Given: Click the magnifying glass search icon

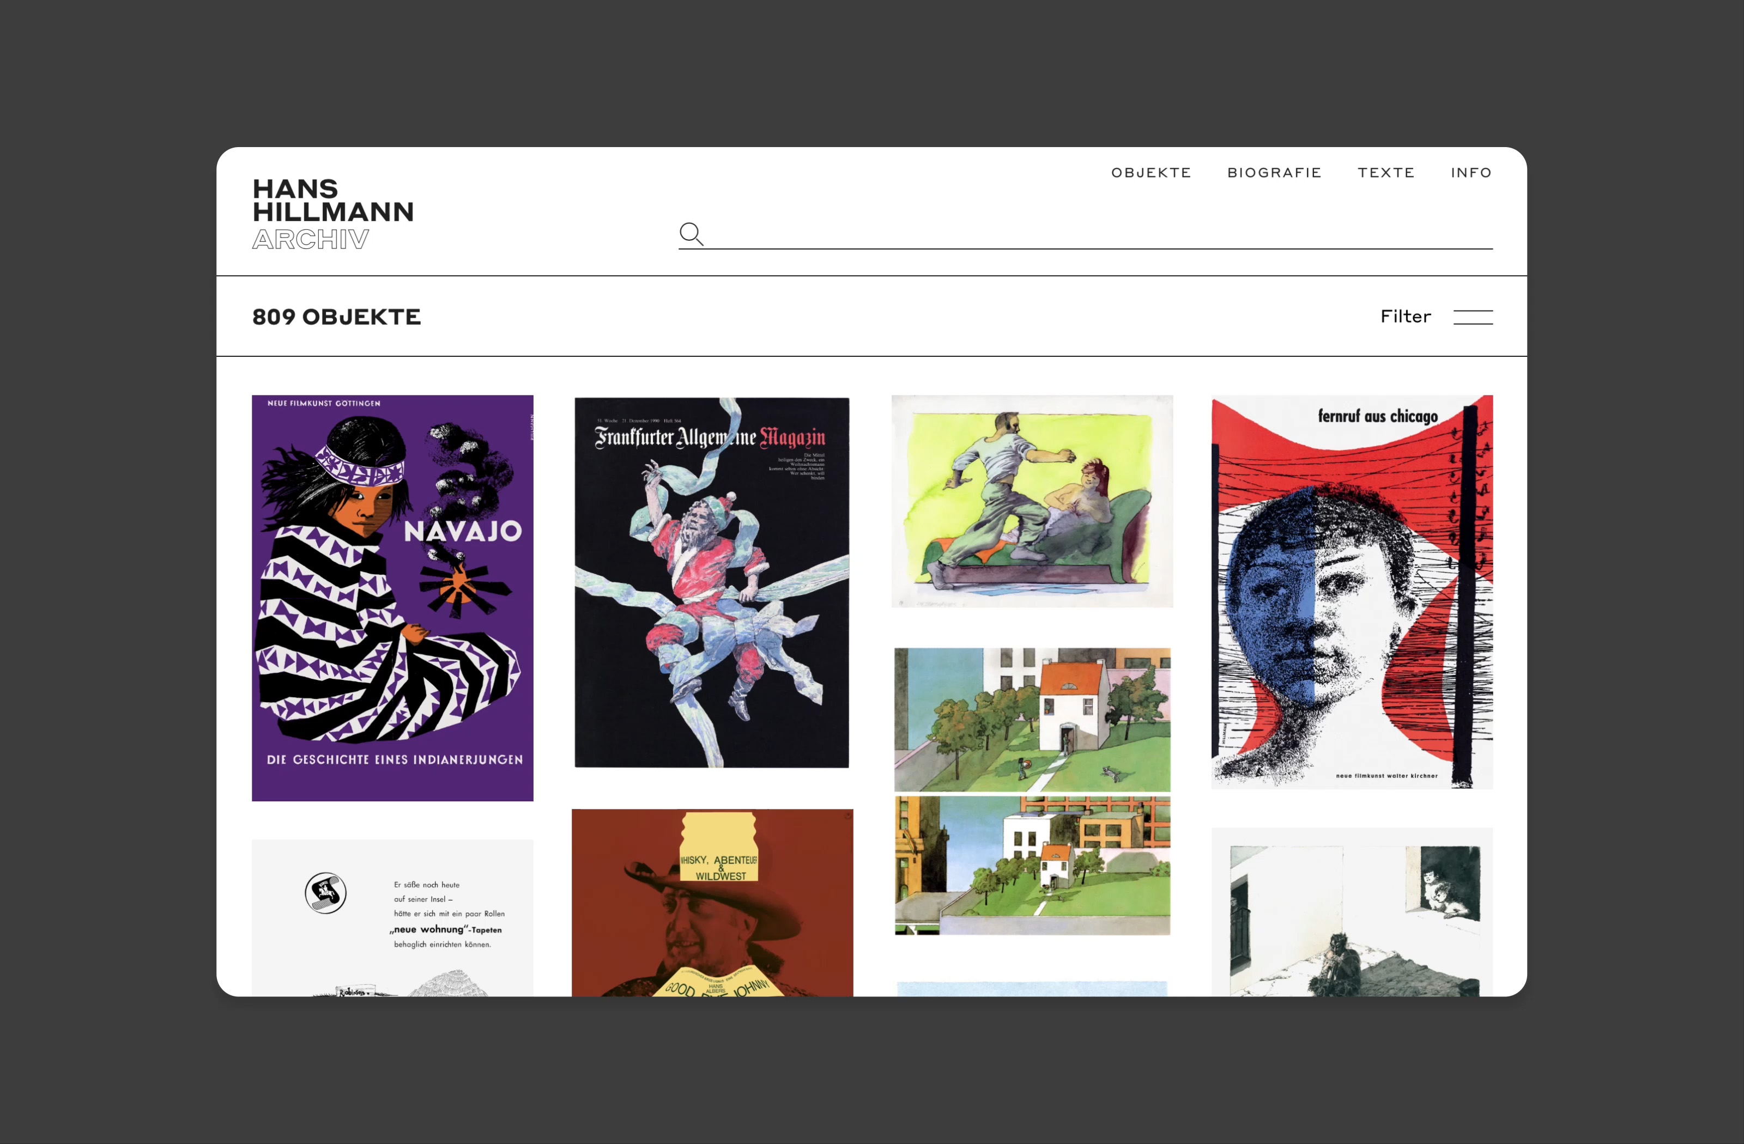Looking at the screenshot, I should [691, 234].
